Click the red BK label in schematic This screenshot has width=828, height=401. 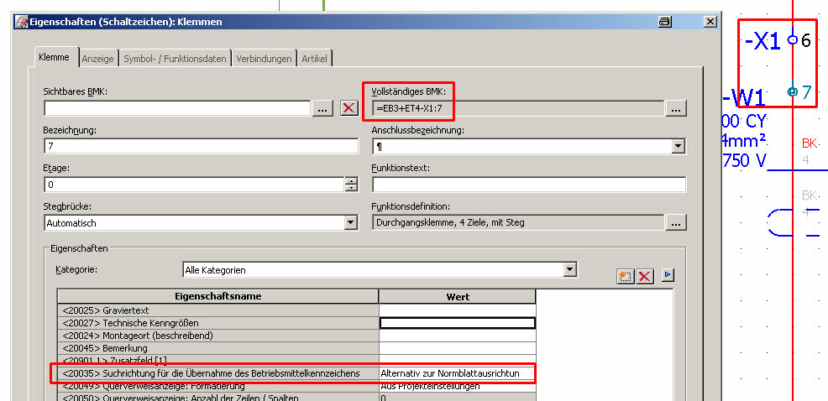(809, 143)
